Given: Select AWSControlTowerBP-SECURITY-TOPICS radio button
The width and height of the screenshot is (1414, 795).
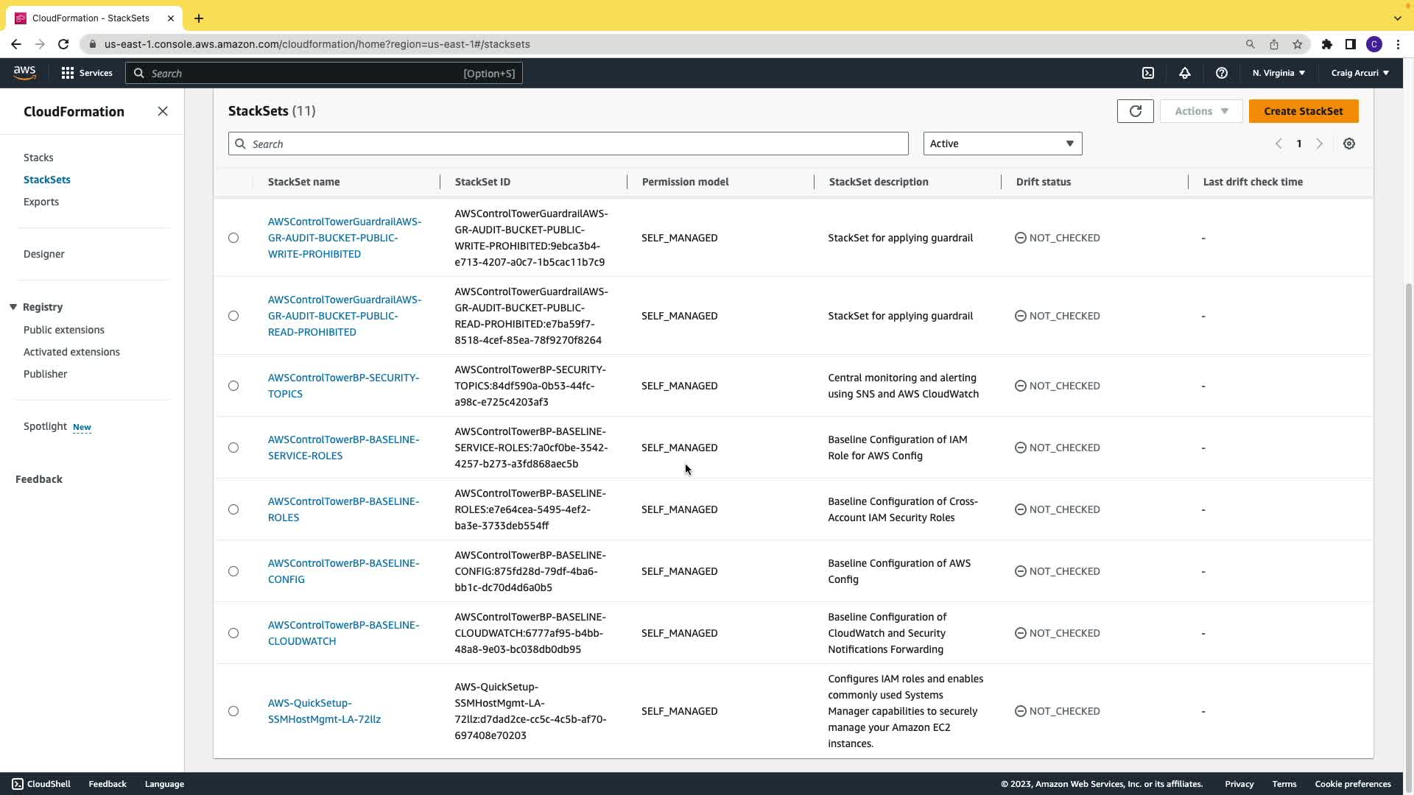Looking at the screenshot, I should [x=233, y=386].
